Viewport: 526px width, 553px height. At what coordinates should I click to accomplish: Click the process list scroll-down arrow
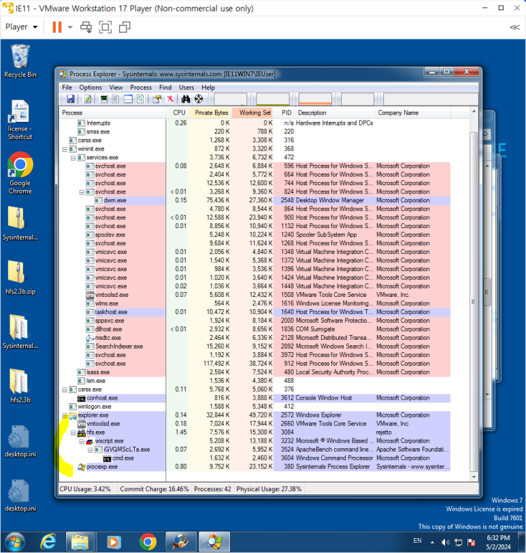(x=474, y=477)
